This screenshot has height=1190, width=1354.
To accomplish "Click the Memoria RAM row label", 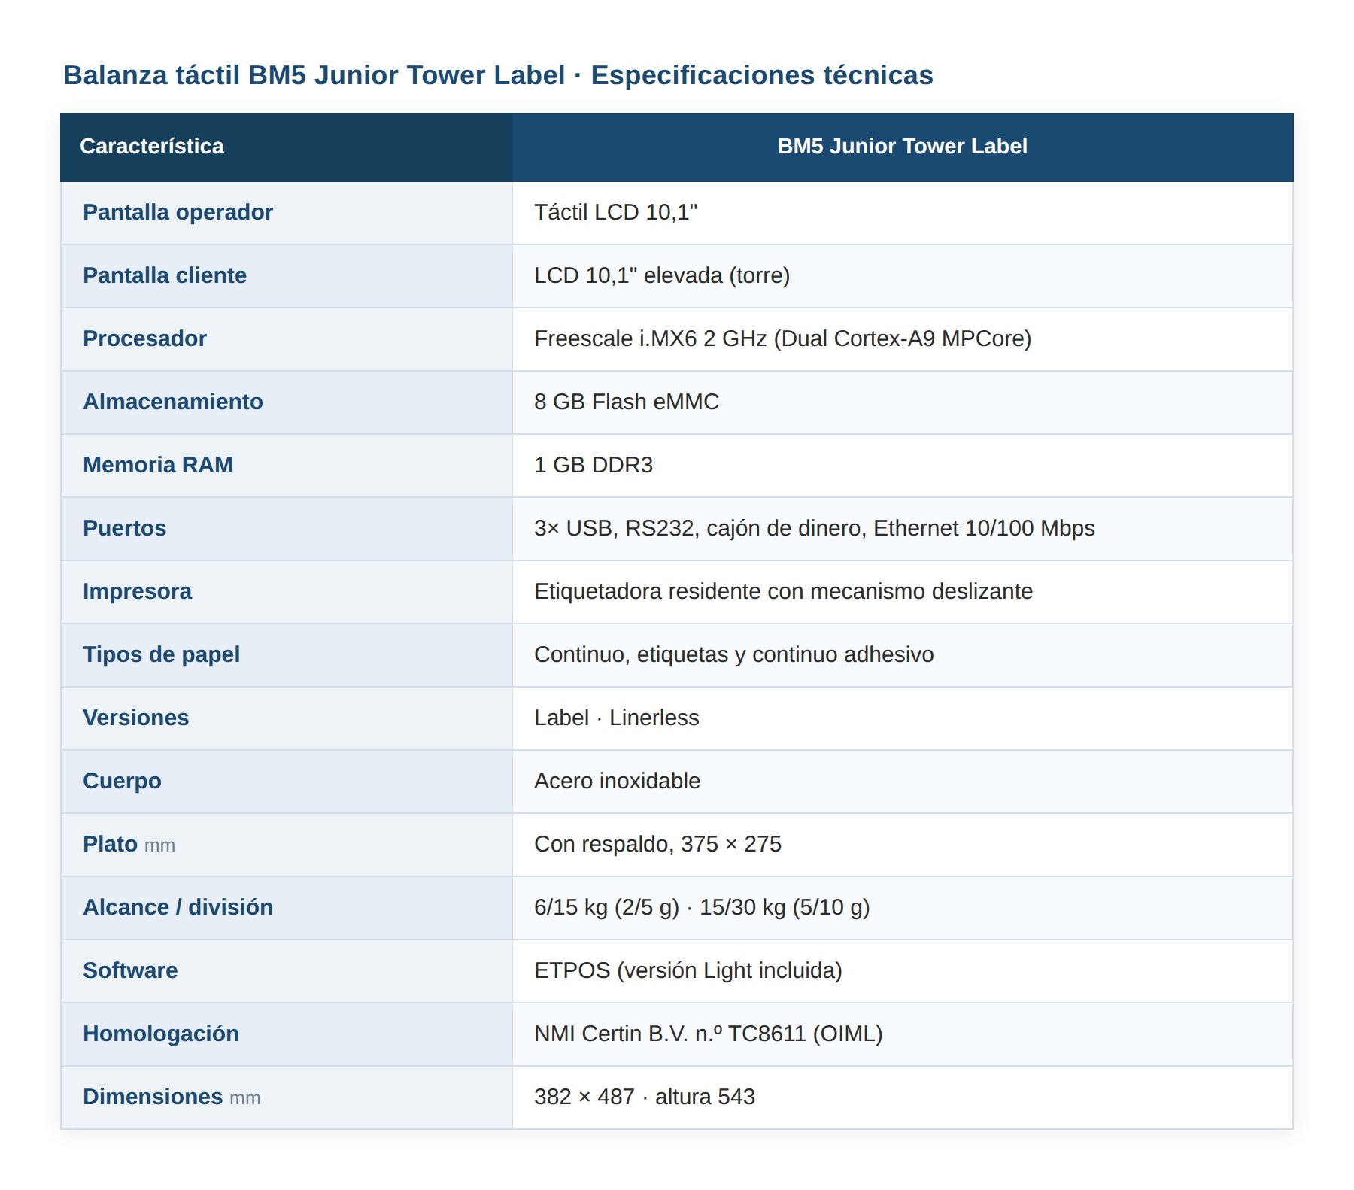I will tap(158, 465).
